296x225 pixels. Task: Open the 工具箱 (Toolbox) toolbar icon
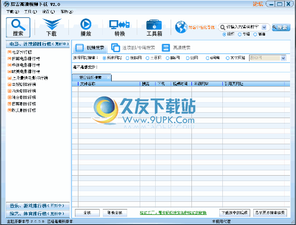point(154,27)
